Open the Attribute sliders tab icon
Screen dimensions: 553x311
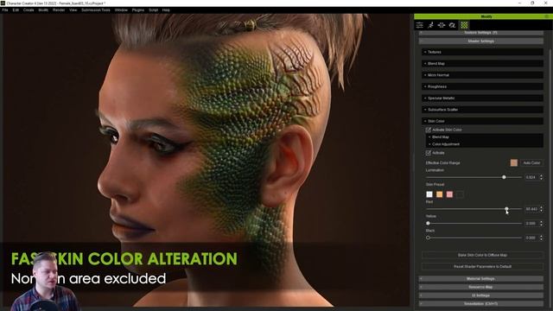(419, 25)
